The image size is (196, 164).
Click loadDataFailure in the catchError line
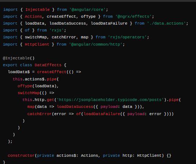[102, 114]
